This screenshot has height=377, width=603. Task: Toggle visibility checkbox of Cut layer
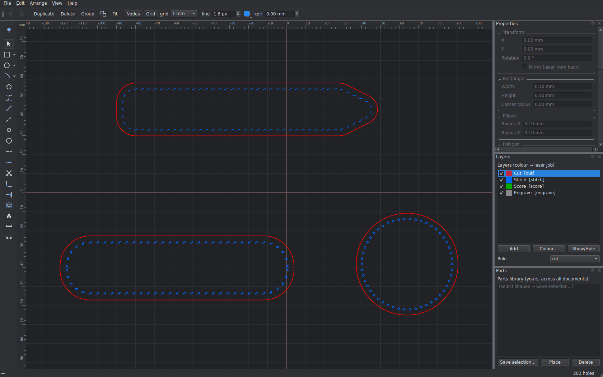pos(501,173)
